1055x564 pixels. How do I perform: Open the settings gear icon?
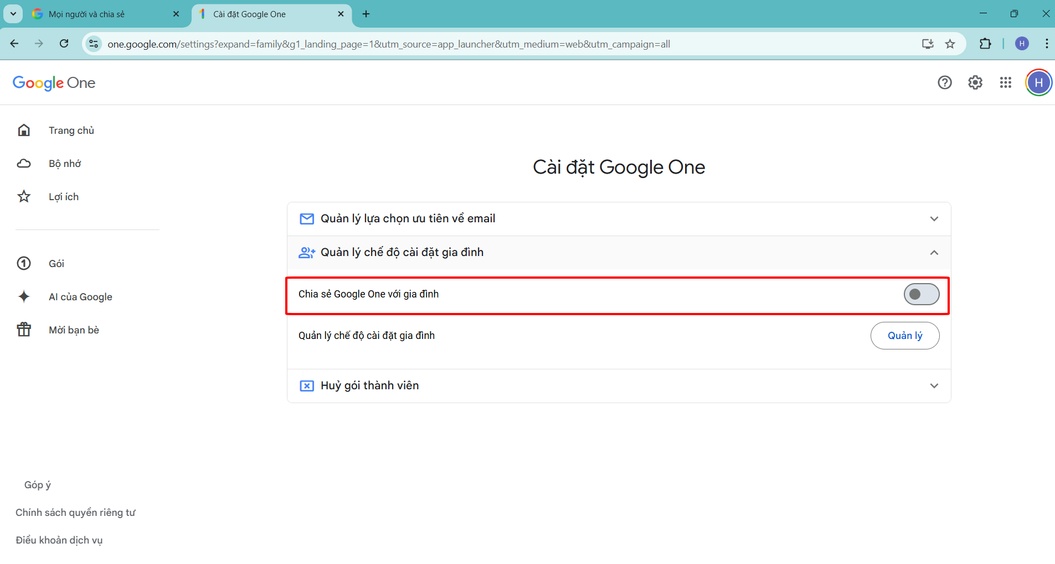pos(975,82)
